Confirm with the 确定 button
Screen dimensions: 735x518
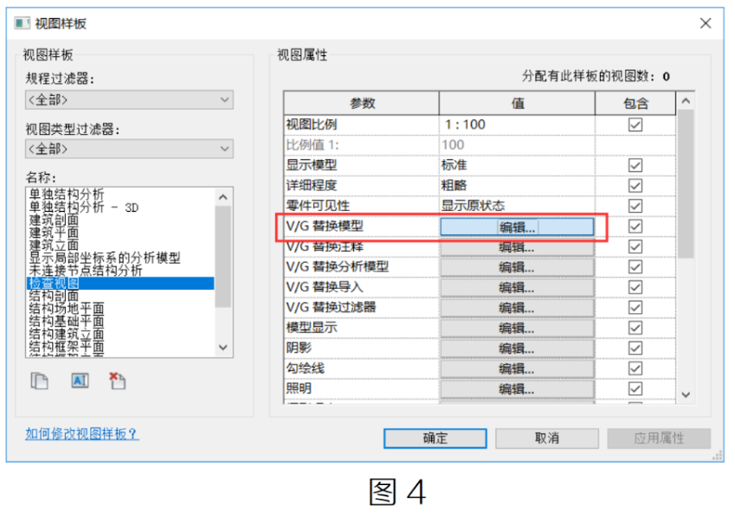[x=435, y=438]
